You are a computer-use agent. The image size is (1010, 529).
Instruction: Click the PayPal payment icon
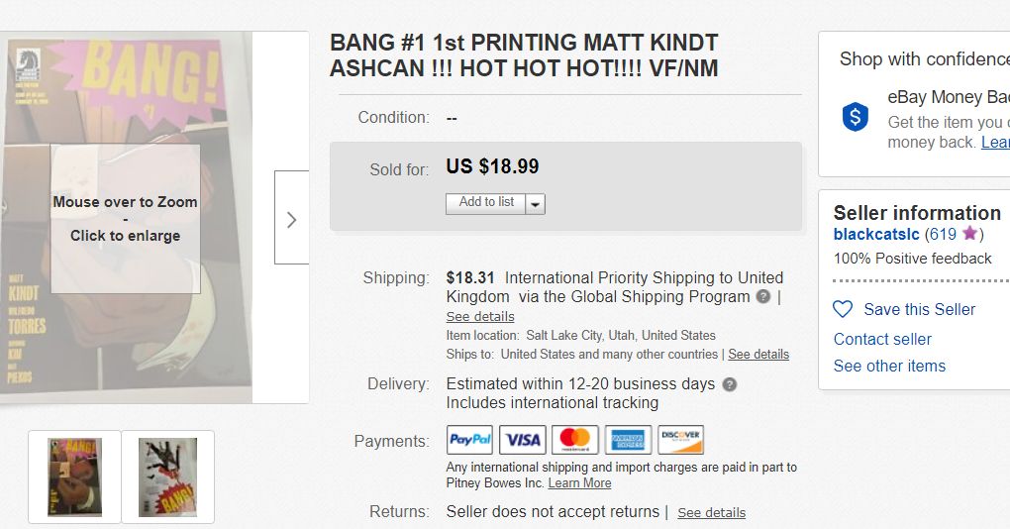point(469,440)
